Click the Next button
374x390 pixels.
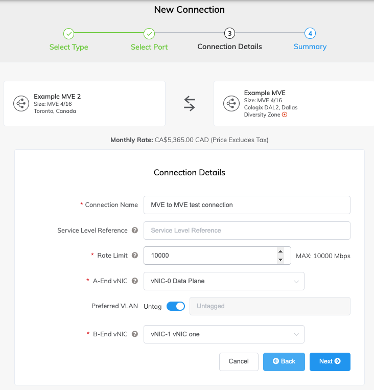330,362
